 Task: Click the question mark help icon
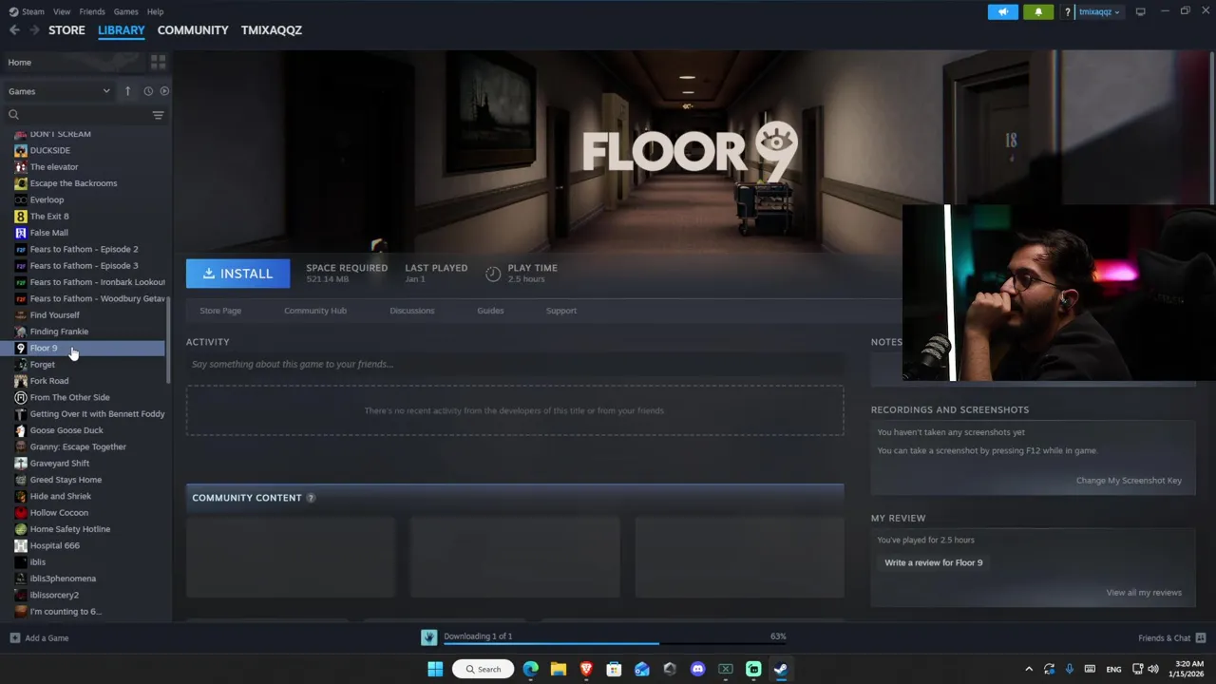pos(1068,12)
